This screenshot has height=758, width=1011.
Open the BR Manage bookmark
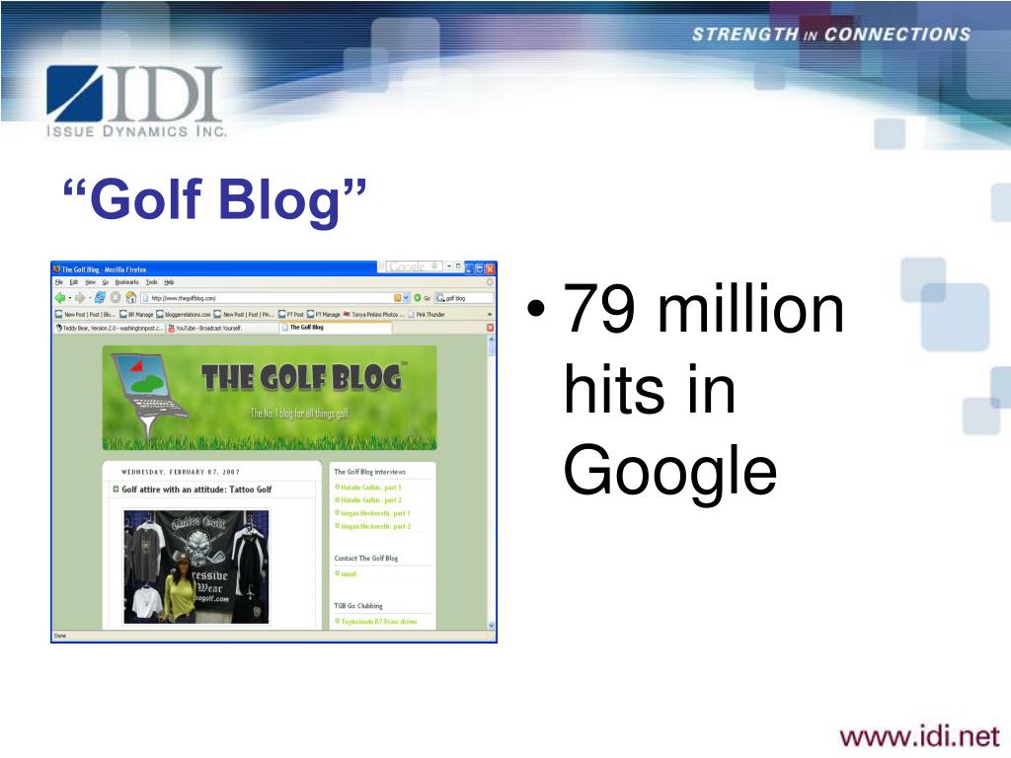[136, 315]
